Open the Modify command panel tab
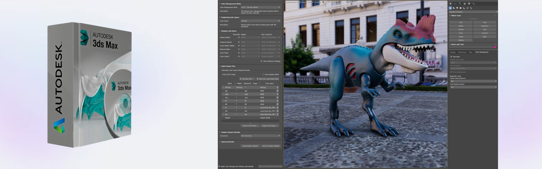 click(x=455, y=4)
